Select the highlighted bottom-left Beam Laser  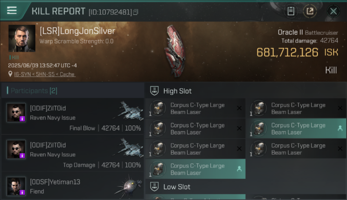(195, 169)
